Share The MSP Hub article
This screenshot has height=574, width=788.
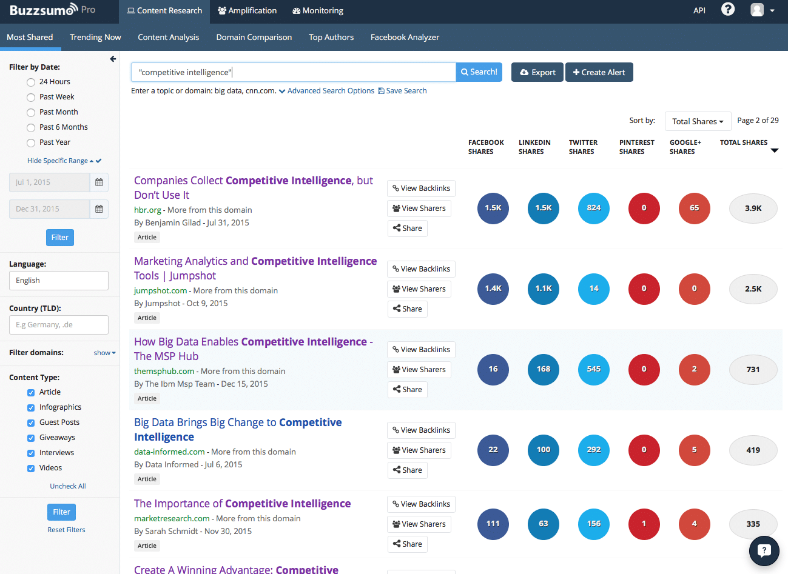[407, 390]
